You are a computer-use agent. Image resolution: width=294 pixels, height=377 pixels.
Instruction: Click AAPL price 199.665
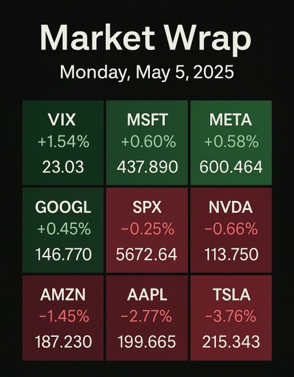(147, 341)
